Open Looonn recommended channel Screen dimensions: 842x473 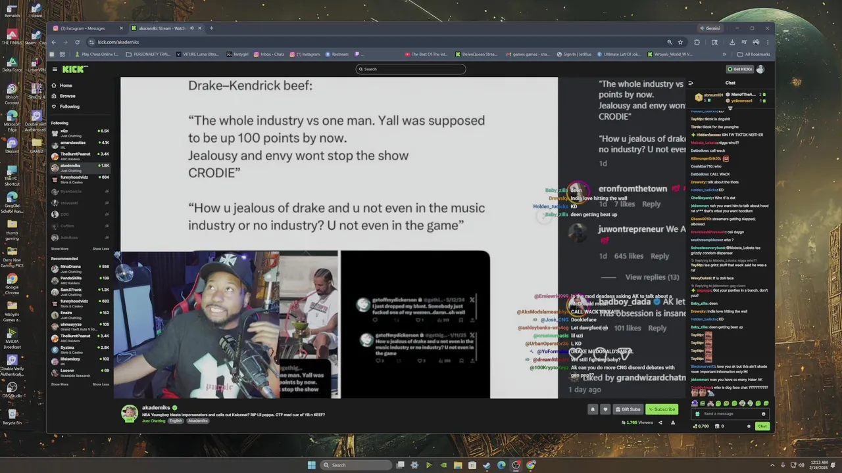click(80, 372)
